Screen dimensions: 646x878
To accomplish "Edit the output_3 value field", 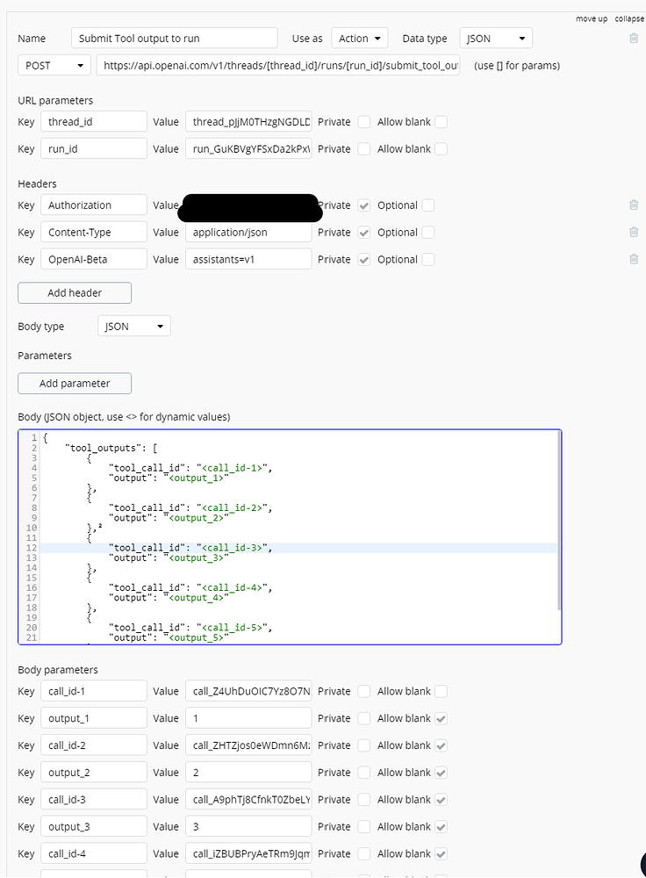I will click(248, 826).
